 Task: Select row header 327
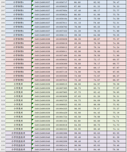(3, 133)
